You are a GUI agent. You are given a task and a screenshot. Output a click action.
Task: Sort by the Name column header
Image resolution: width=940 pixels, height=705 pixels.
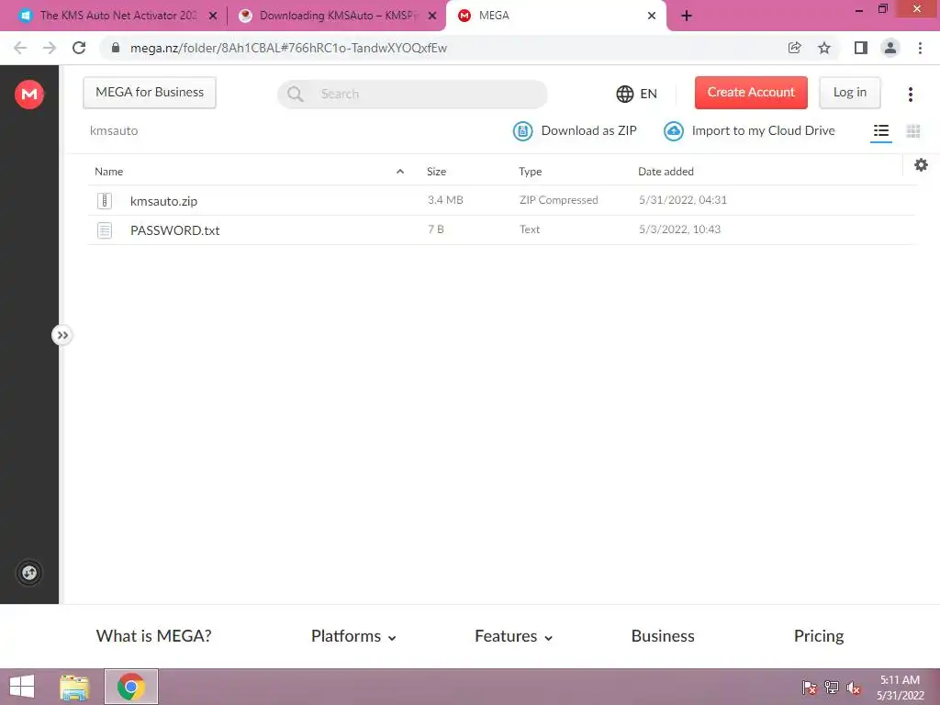(108, 172)
